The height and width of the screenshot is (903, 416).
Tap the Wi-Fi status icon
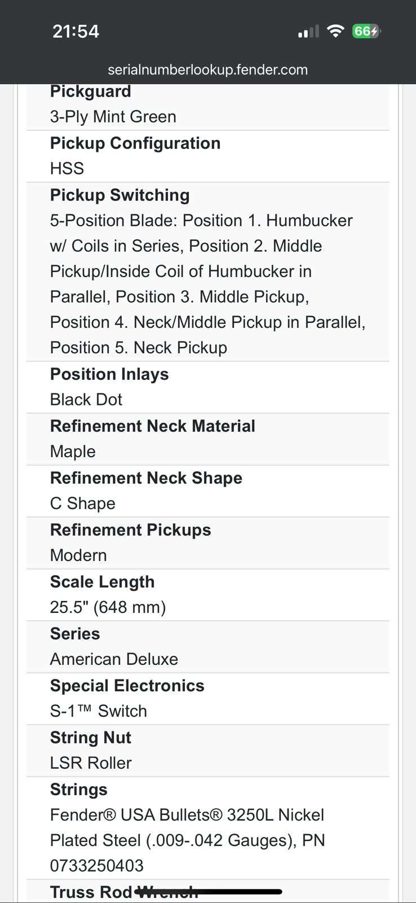(335, 31)
